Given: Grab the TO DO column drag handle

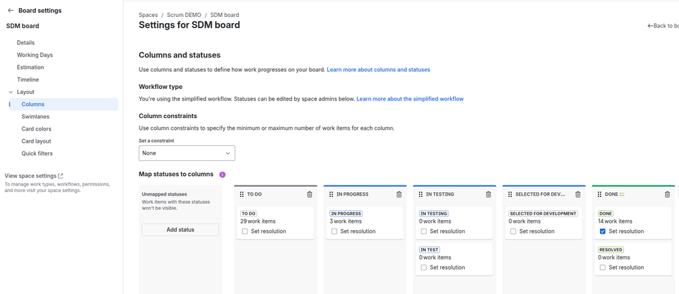Looking at the screenshot, I should [x=242, y=194].
